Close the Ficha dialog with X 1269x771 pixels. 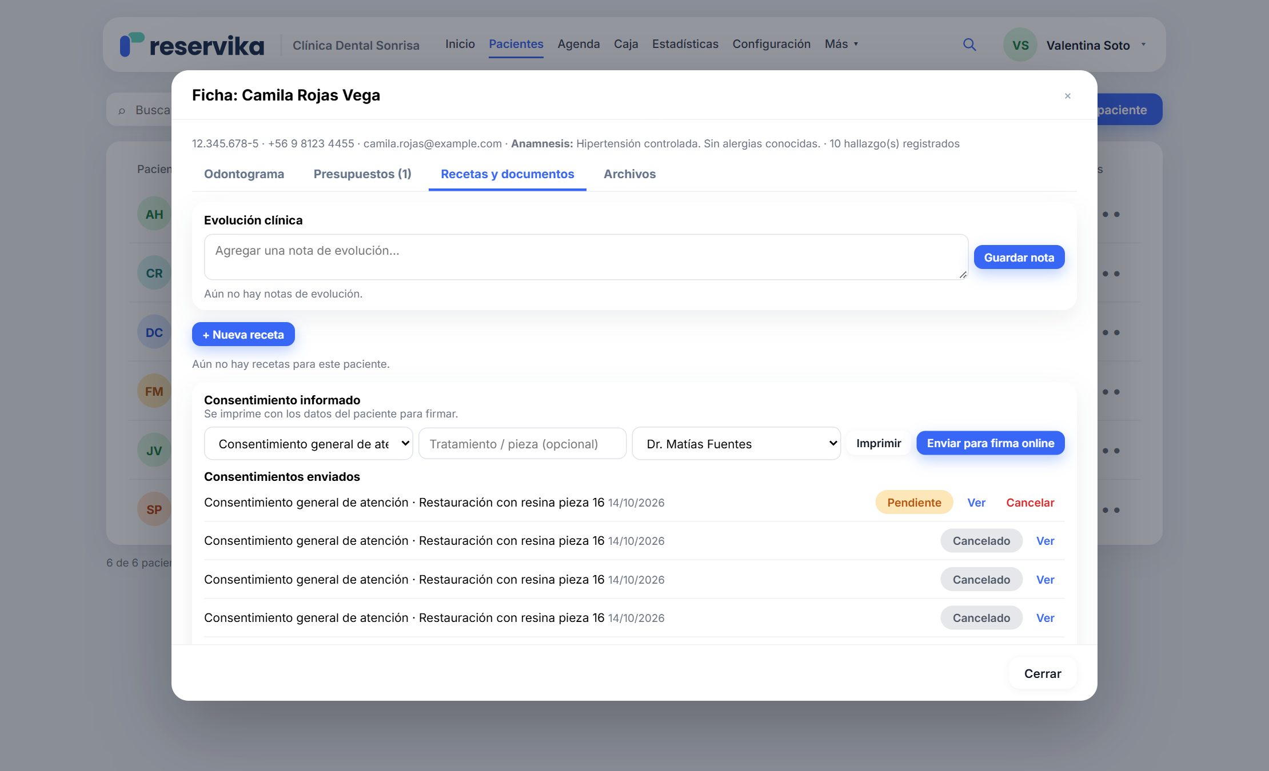(1067, 96)
